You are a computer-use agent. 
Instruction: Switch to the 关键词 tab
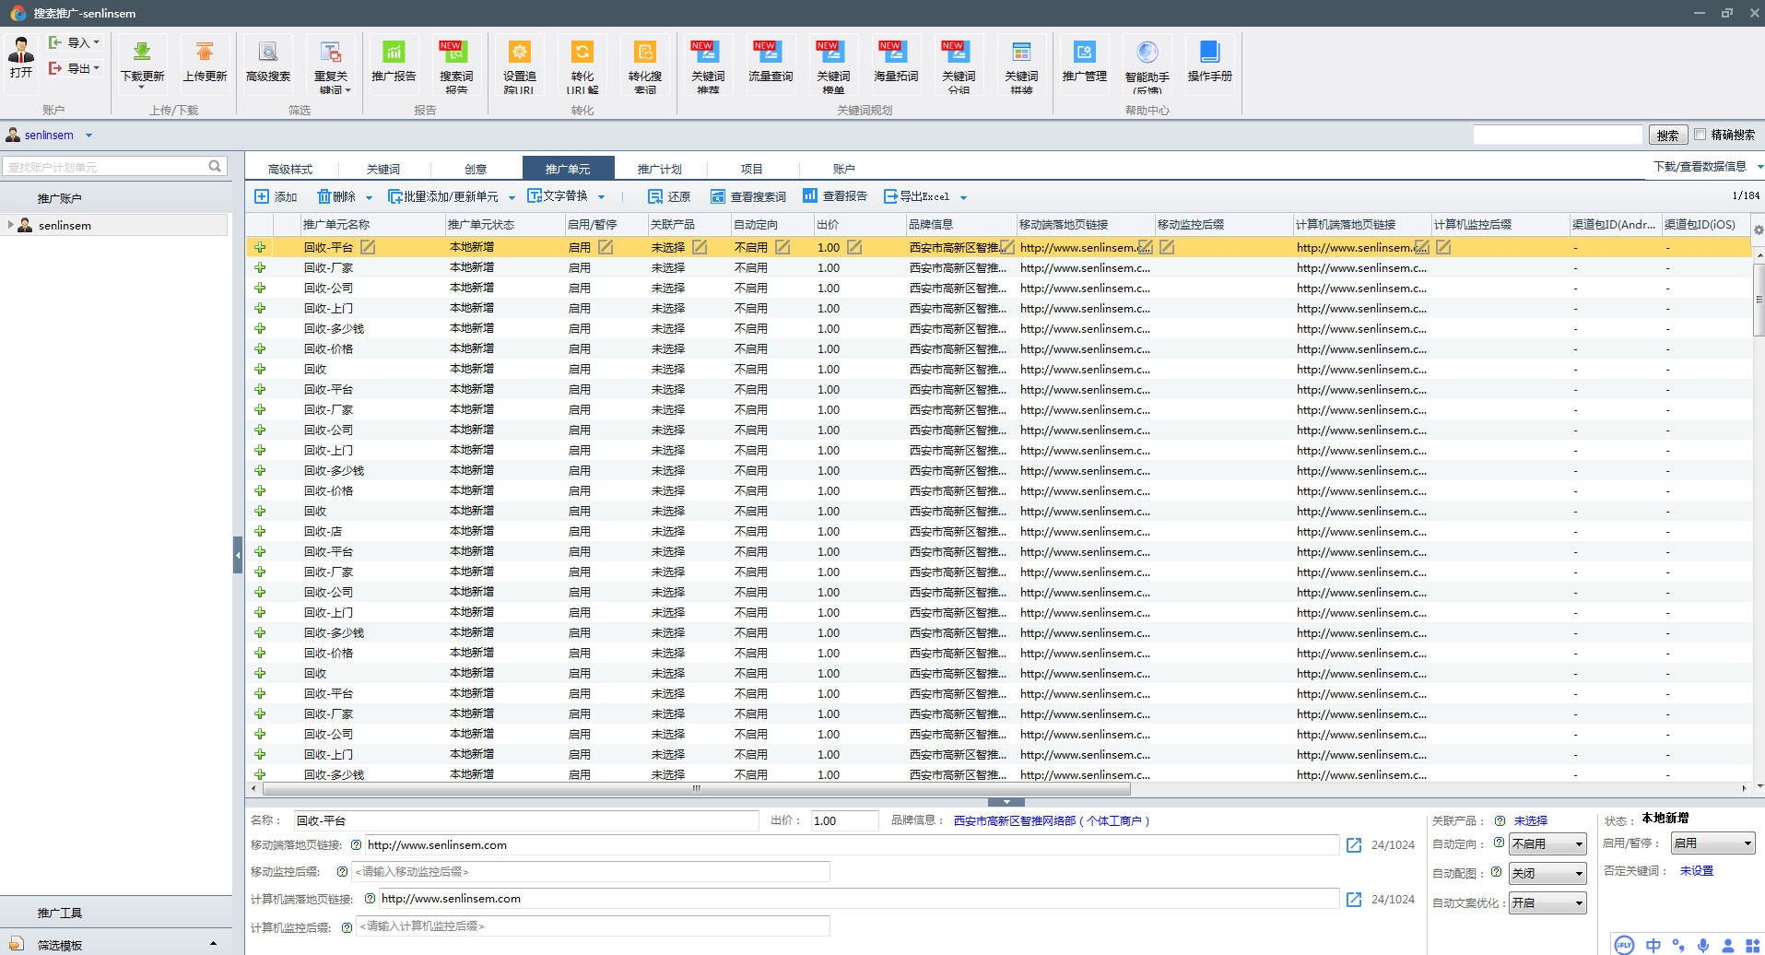pyautogui.click(x=383, y=169)
